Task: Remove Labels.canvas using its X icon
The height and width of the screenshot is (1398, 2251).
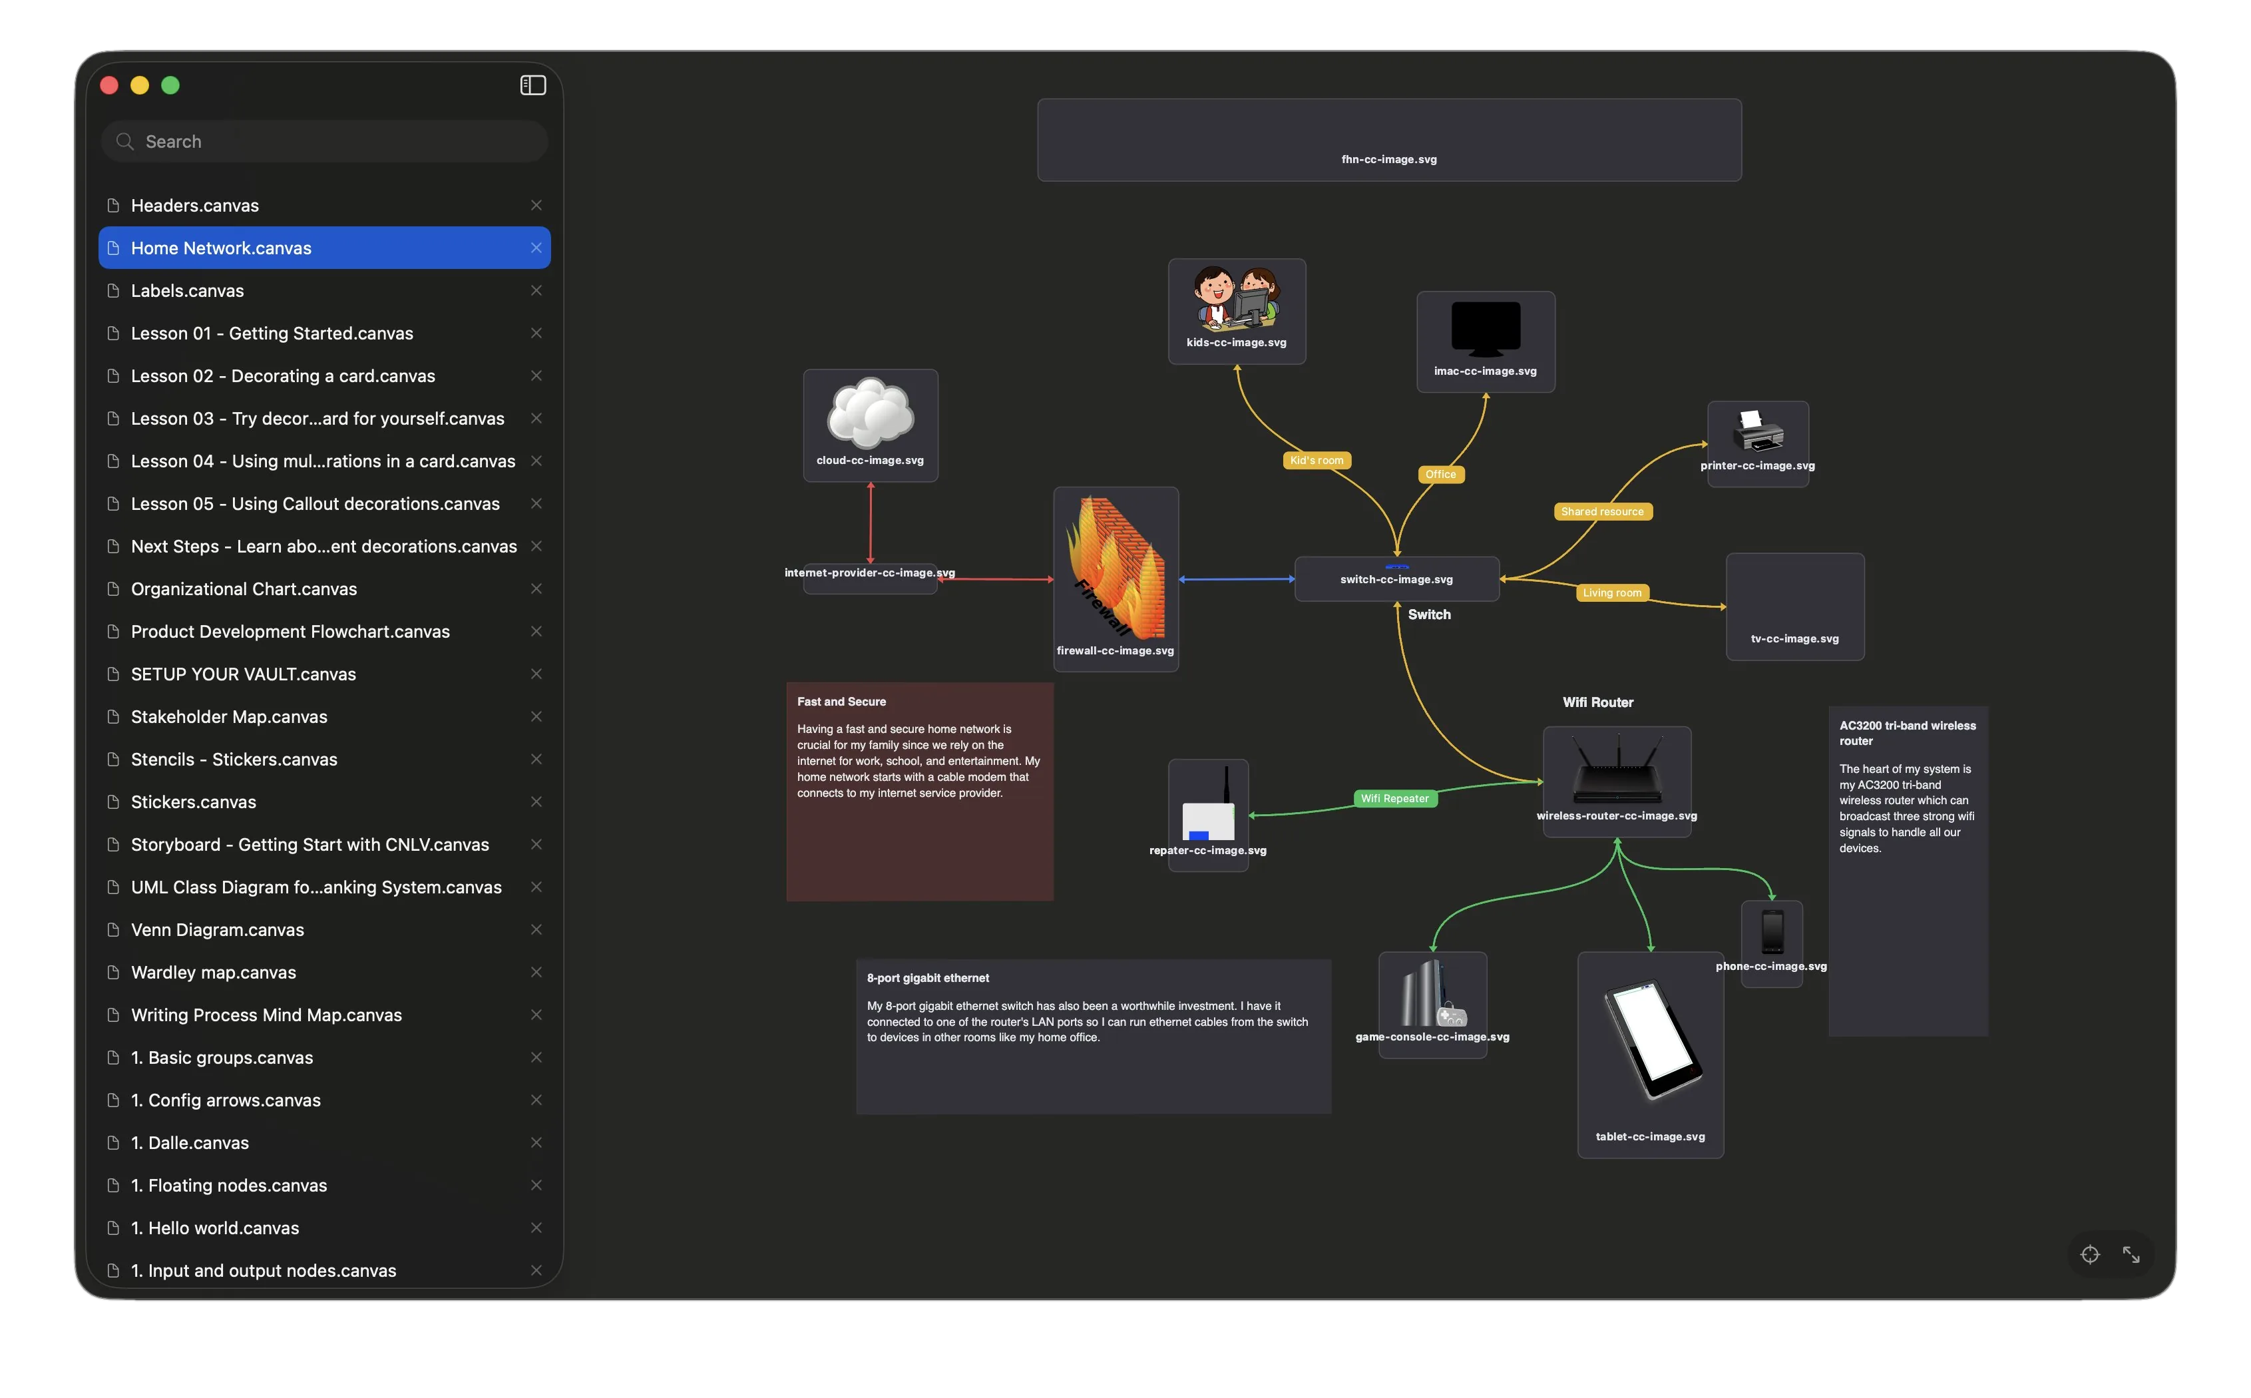Action: (x=536, y=290)
